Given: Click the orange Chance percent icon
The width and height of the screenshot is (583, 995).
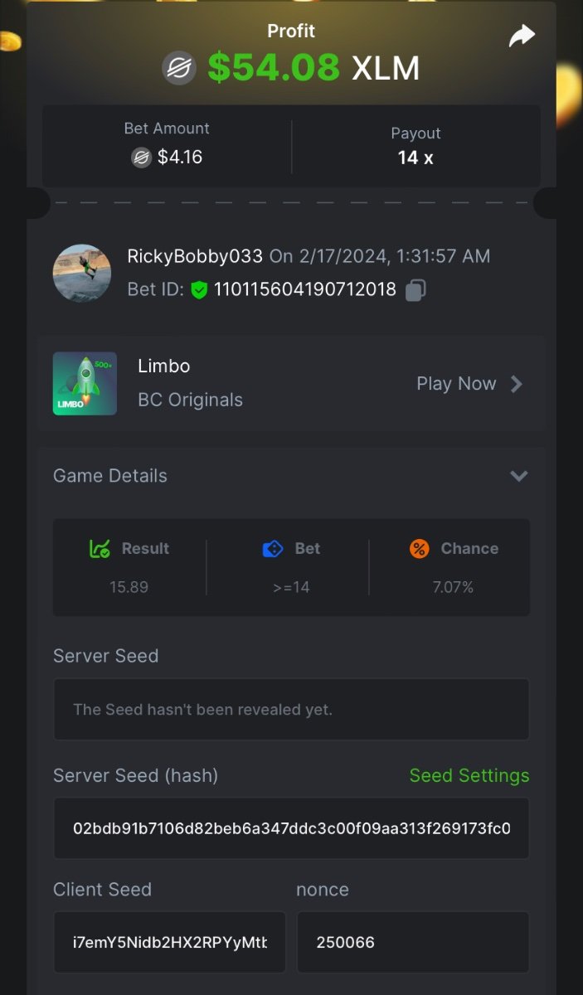Looking at the screenshot, I should [x=420, y=549].
